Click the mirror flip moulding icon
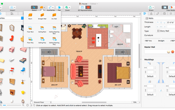The image size is (175, 110). tap(161, 90)
